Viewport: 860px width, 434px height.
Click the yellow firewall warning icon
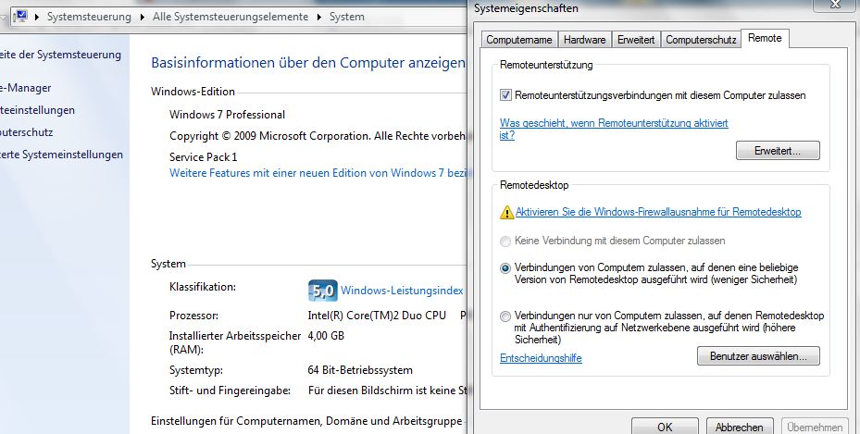tap(506, 212)
